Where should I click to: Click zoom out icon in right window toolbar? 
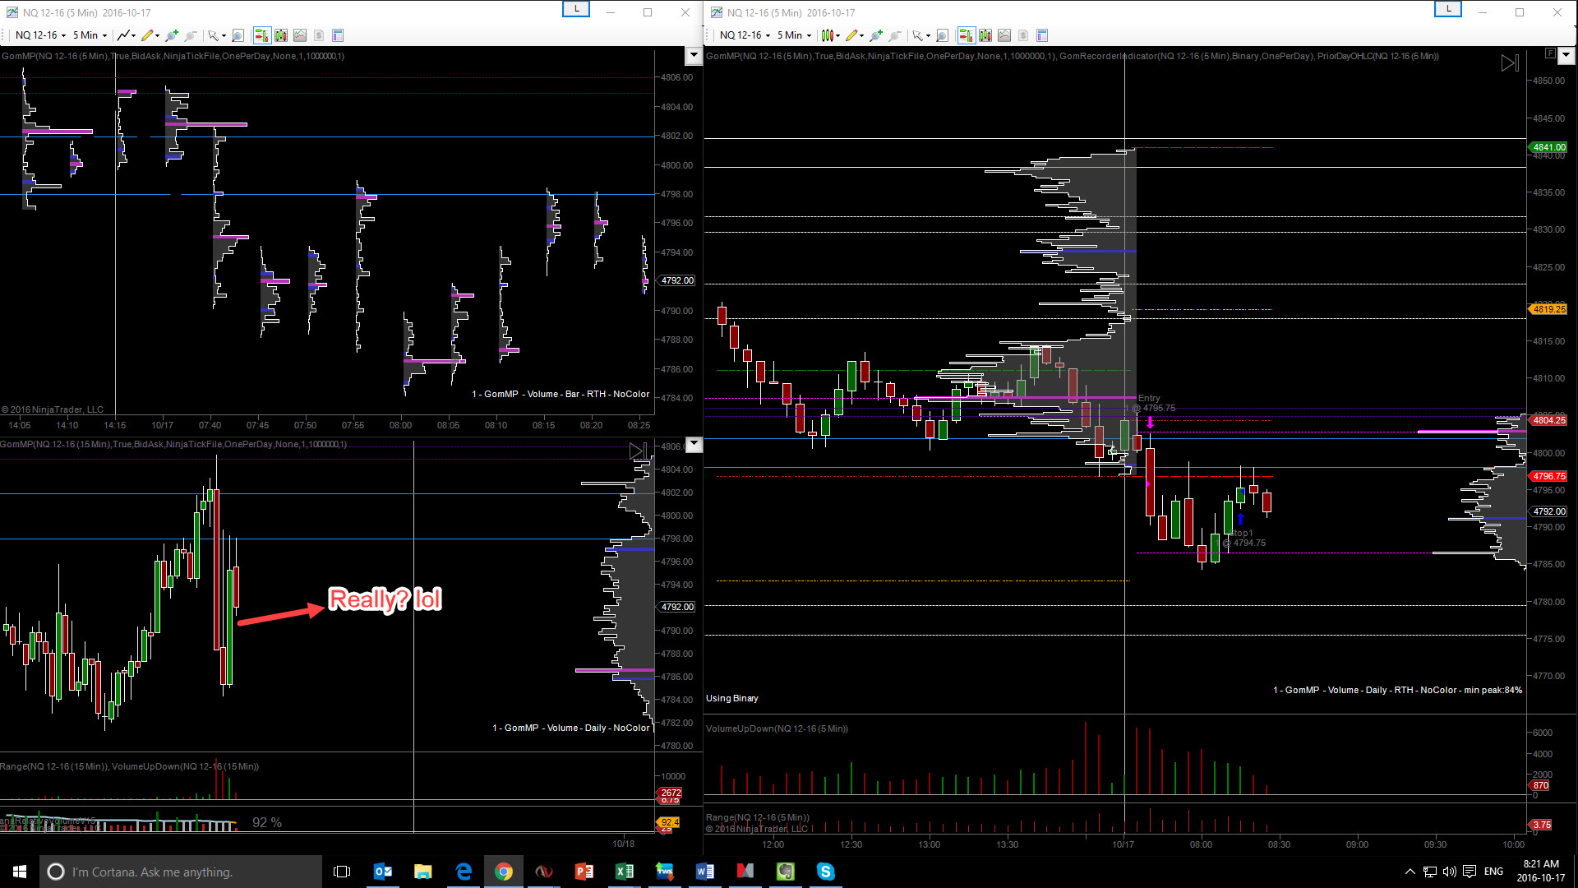point(895,35)
